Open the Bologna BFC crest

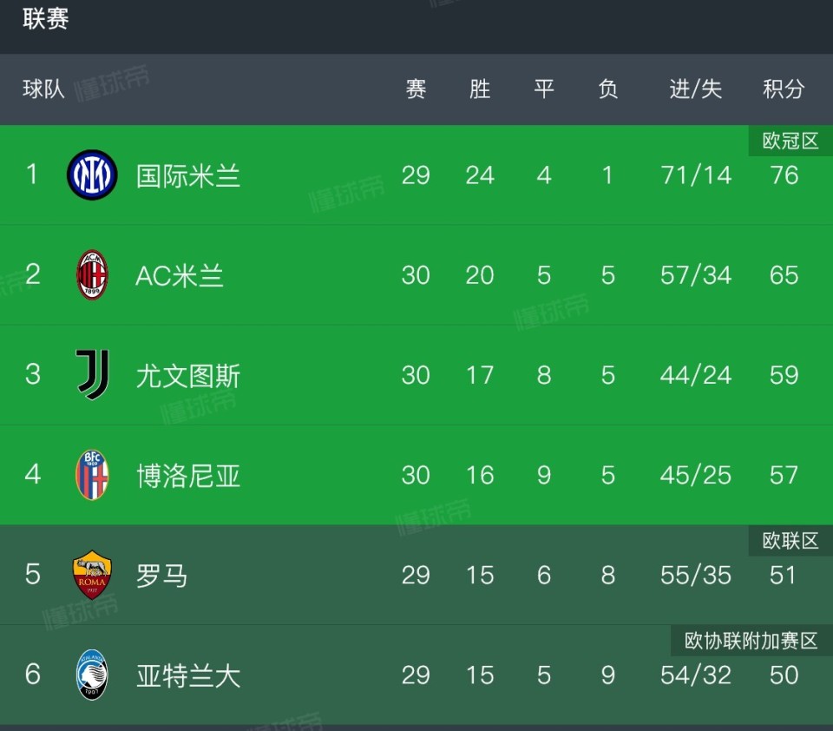pyautogui.click(x=92, y=475)
